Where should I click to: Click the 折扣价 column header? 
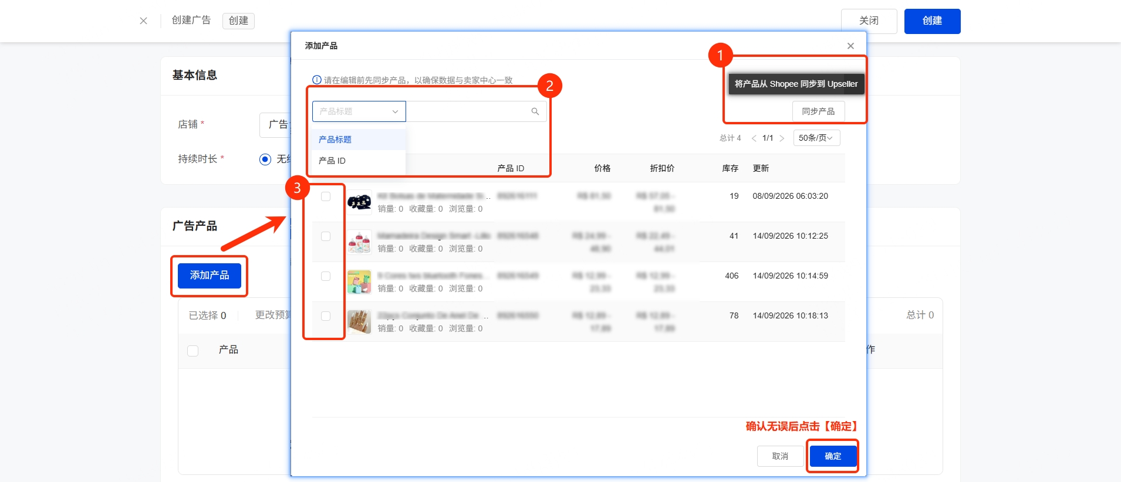[x=662, y=168]
